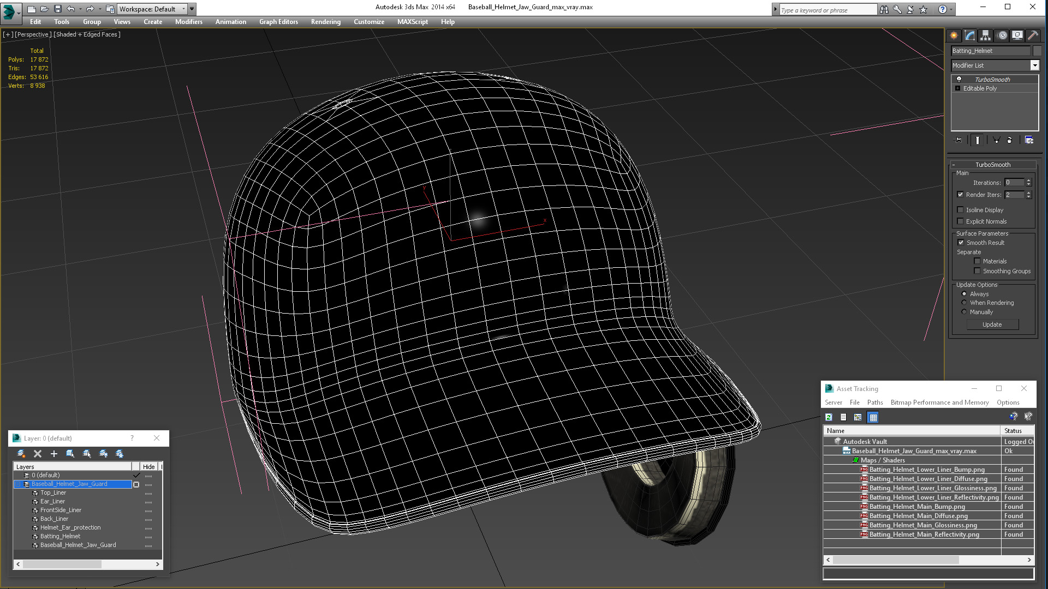Open the Modifier List dropdown
Image resolution: width=1048 pixels, height=589 pixels.
[x=1034, y=65]
